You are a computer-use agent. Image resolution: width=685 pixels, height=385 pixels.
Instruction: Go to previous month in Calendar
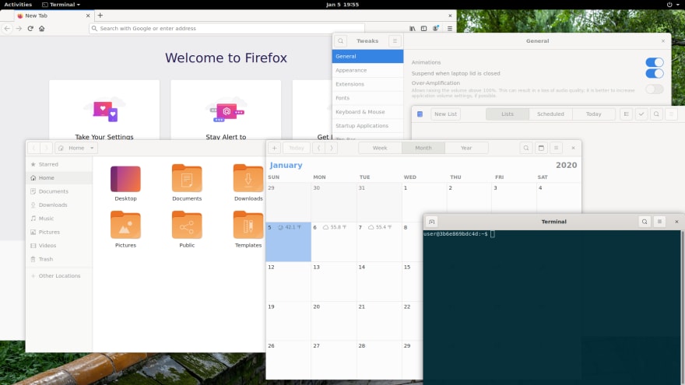(x=319, y=148)
